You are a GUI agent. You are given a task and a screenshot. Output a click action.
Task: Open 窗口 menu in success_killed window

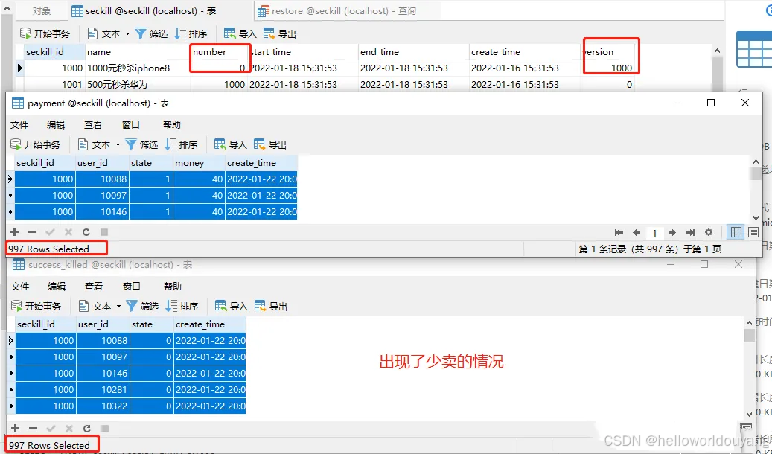coord(132,286)
